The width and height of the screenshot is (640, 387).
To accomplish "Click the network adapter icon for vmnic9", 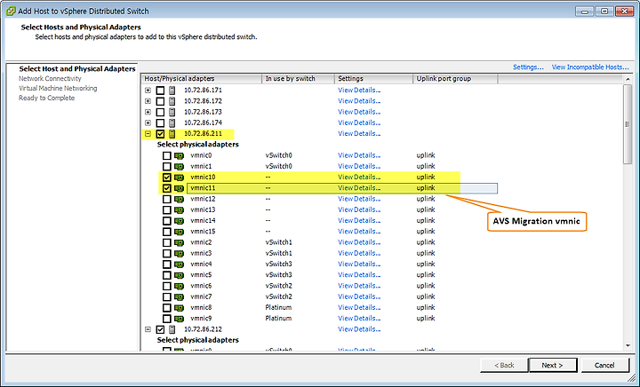I will (179, 319).
